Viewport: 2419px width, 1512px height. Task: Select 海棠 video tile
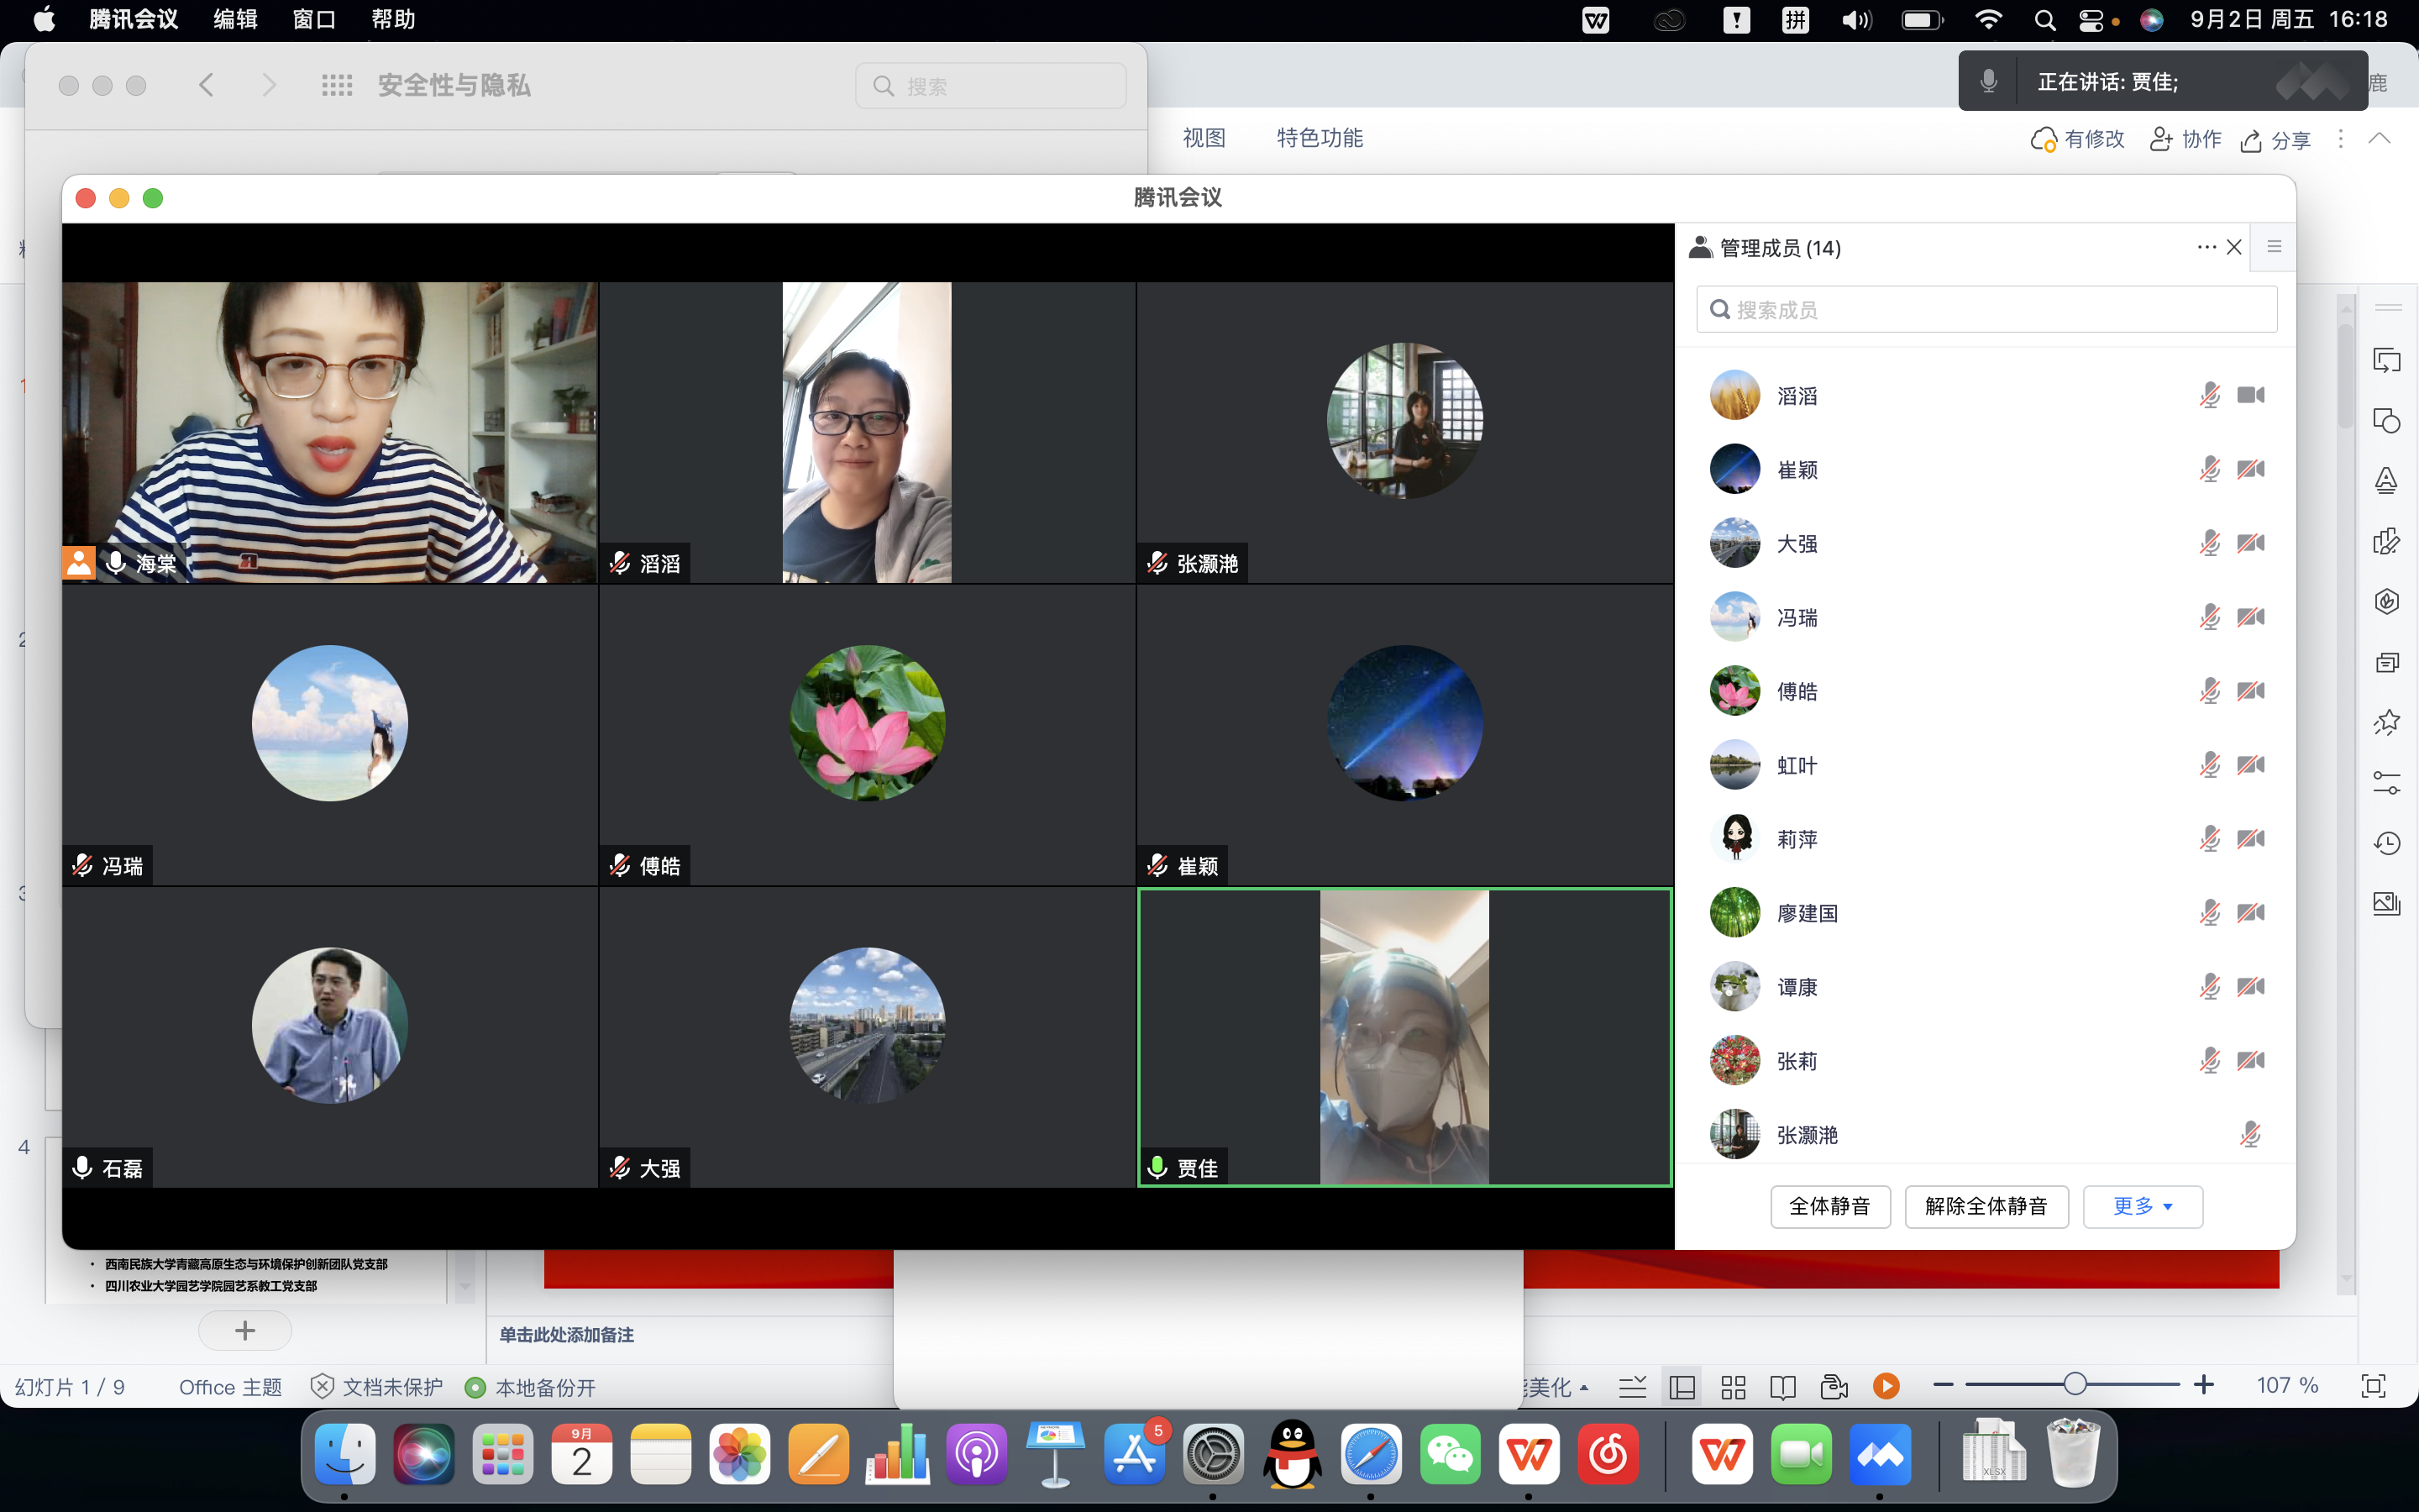(330, 432)
